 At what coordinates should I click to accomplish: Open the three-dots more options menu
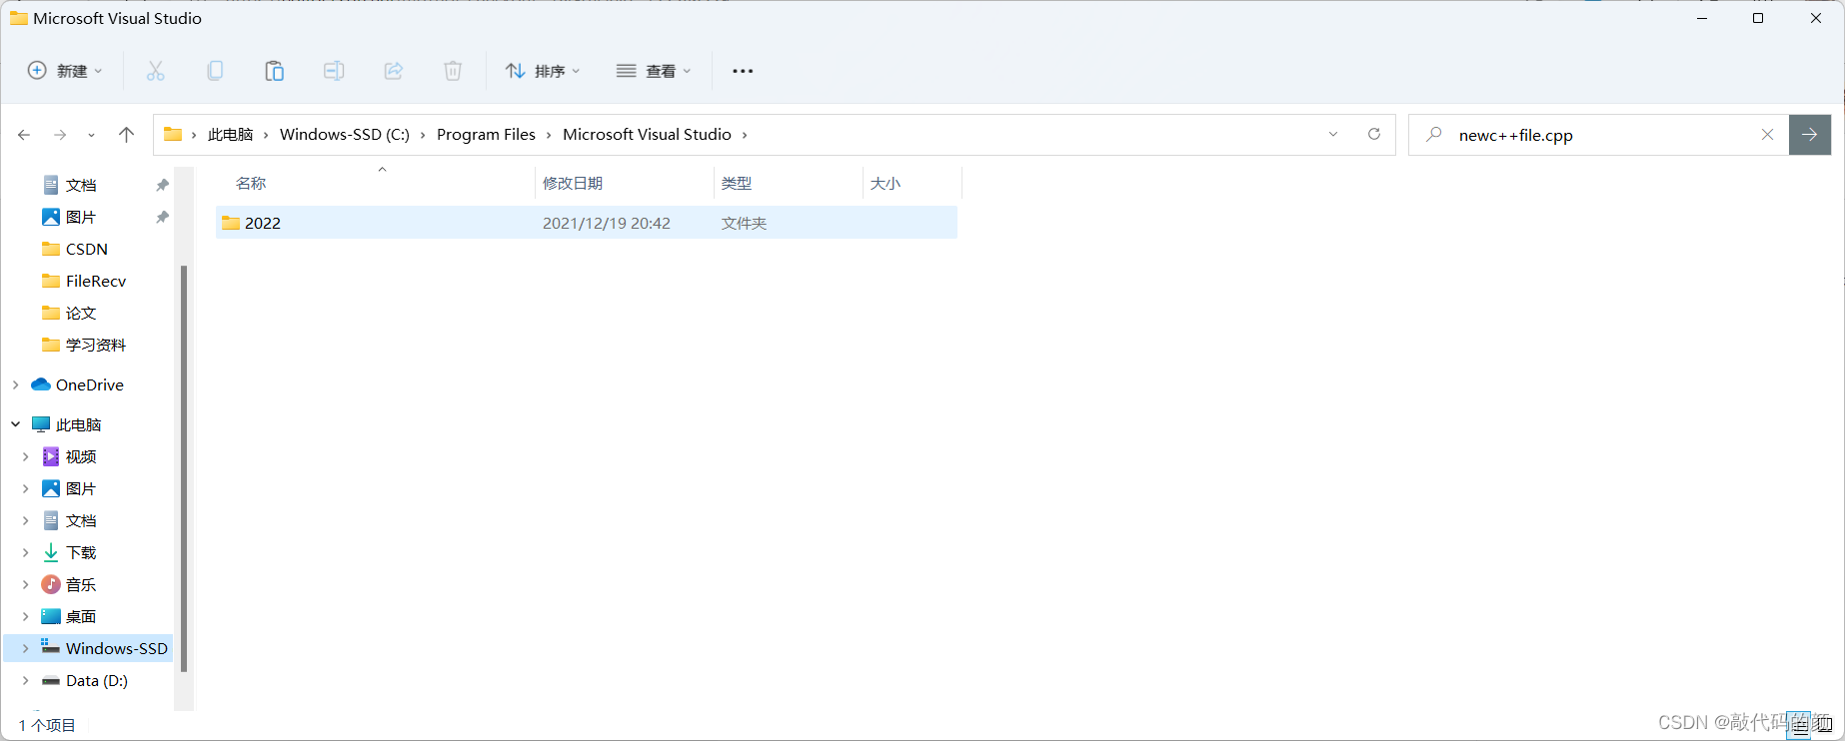pyautogui.click(x=743, y=71)
